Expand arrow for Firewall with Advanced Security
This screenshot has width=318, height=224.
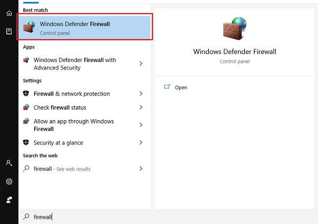point(141,64)
